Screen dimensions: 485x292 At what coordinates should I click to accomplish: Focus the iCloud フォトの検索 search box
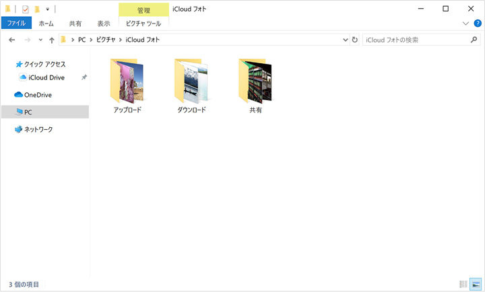(421, 40)
